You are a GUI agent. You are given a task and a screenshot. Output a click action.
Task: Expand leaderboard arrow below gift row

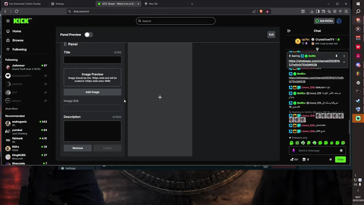317,49
